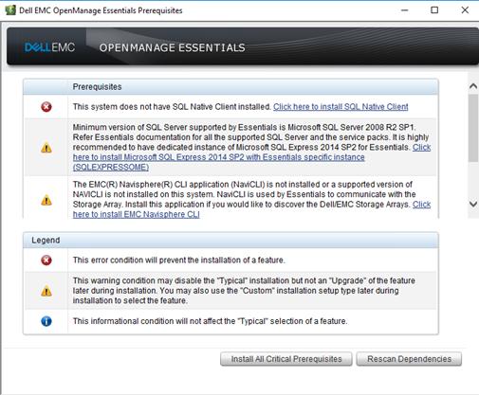Screen dimensions: 479x395
Task: Click the scroll down arrow of the prerequisites list
Action: 473,204
